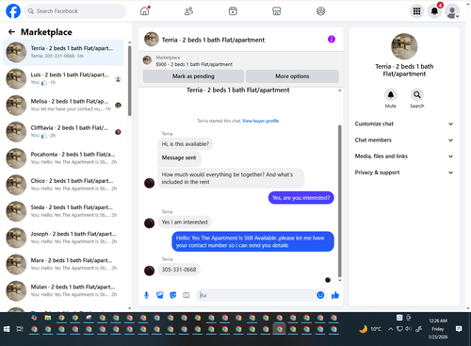The width and height of the screenshot is (471, 346).
Task: Open Chico conversation in list
Action: tap(63, 185)
